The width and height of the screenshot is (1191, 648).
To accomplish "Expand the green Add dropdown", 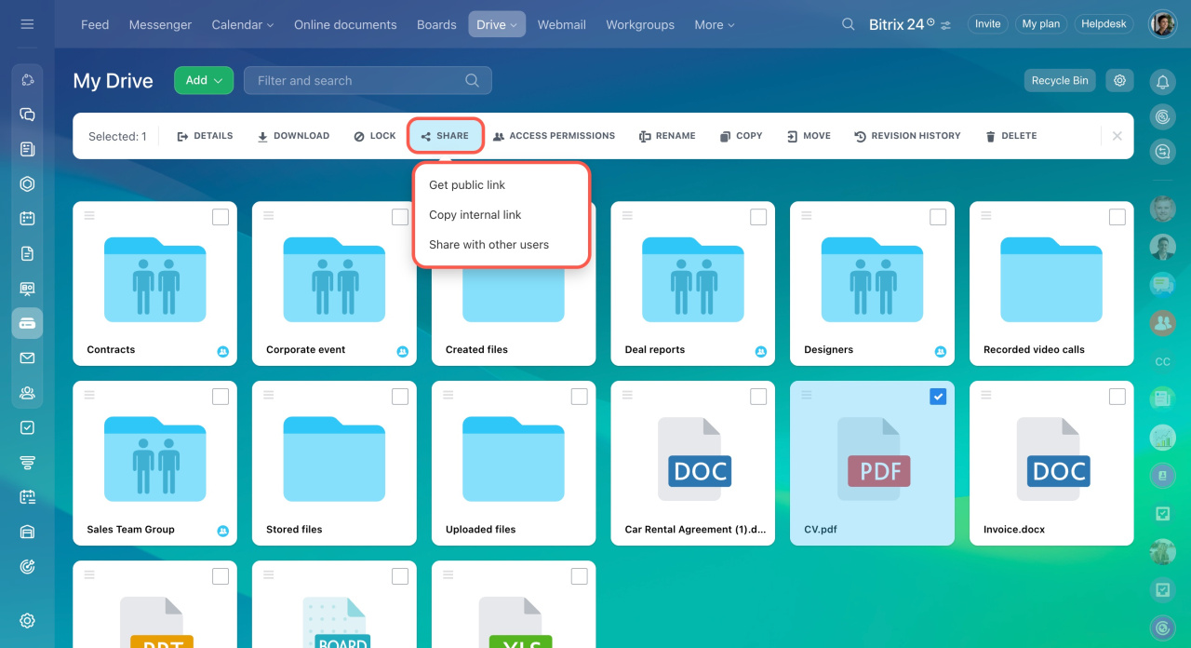I will click(x=203, y=80).
